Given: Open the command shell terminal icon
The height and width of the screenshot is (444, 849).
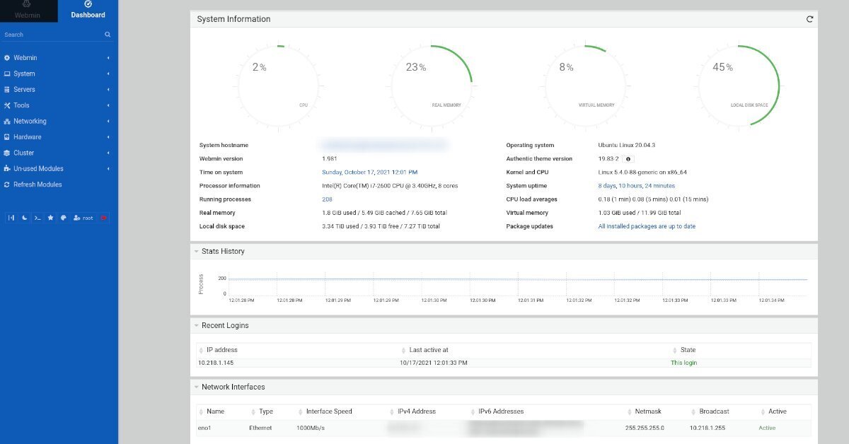Looking at the screenshot, I should tap(37, 218).
